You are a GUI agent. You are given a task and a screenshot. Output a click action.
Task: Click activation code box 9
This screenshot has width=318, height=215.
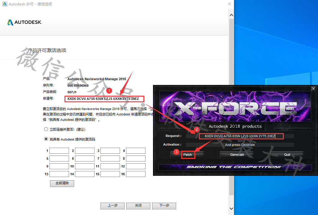[59, 166]
